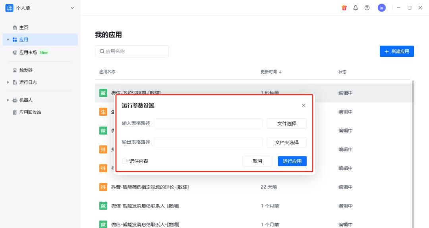Click the trash icon beside 应用回收站
The height and width of the screenshot is (228, 429).
[x=15, y=112]
